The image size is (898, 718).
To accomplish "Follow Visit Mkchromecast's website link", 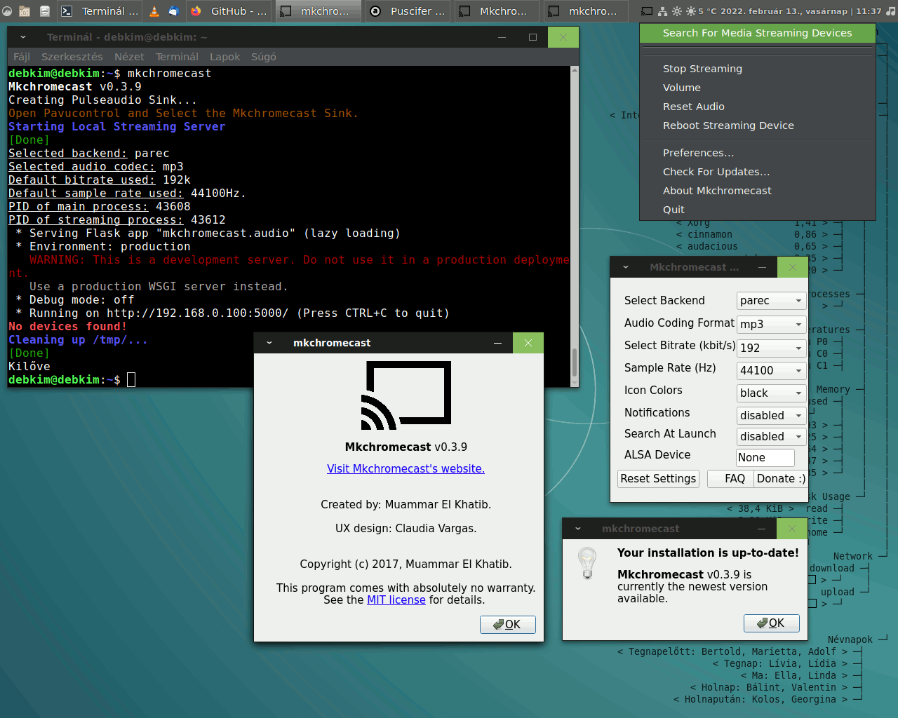I will [406, 468].
